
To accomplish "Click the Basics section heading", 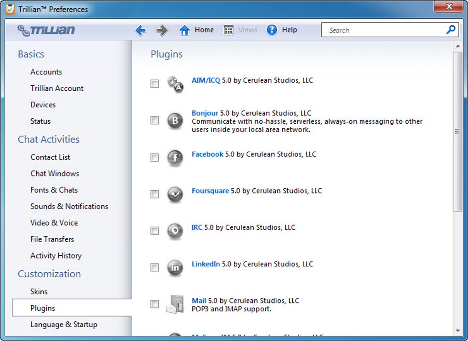I will 31,54.
